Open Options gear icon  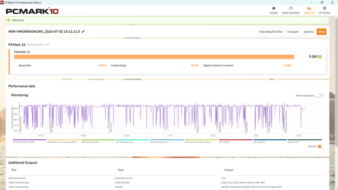pos(324,8)
